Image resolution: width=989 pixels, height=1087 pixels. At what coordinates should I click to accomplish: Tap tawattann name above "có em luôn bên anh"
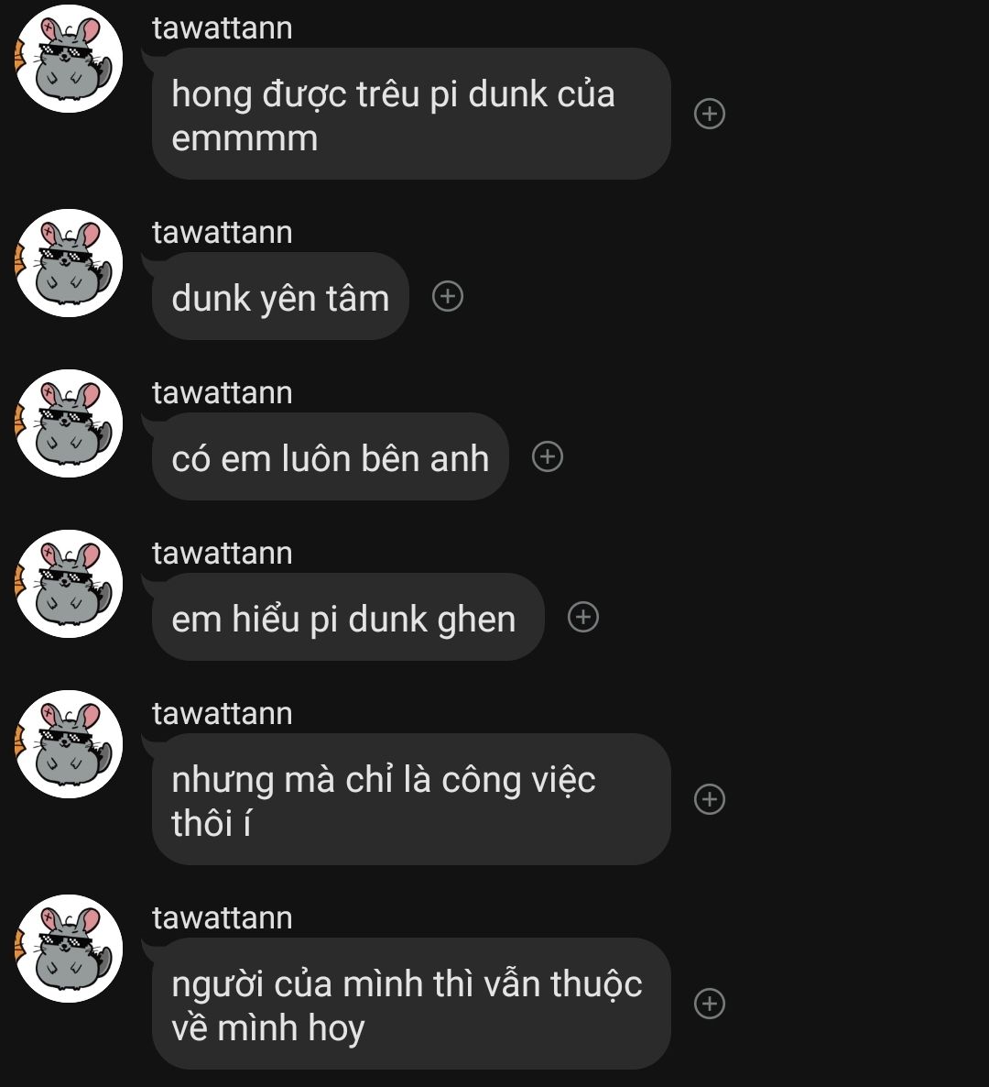[x=223, y=393]
